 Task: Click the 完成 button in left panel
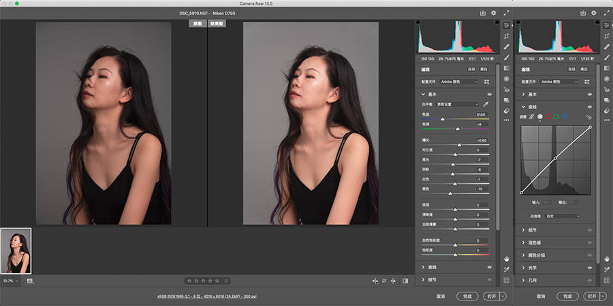point(467,296)
